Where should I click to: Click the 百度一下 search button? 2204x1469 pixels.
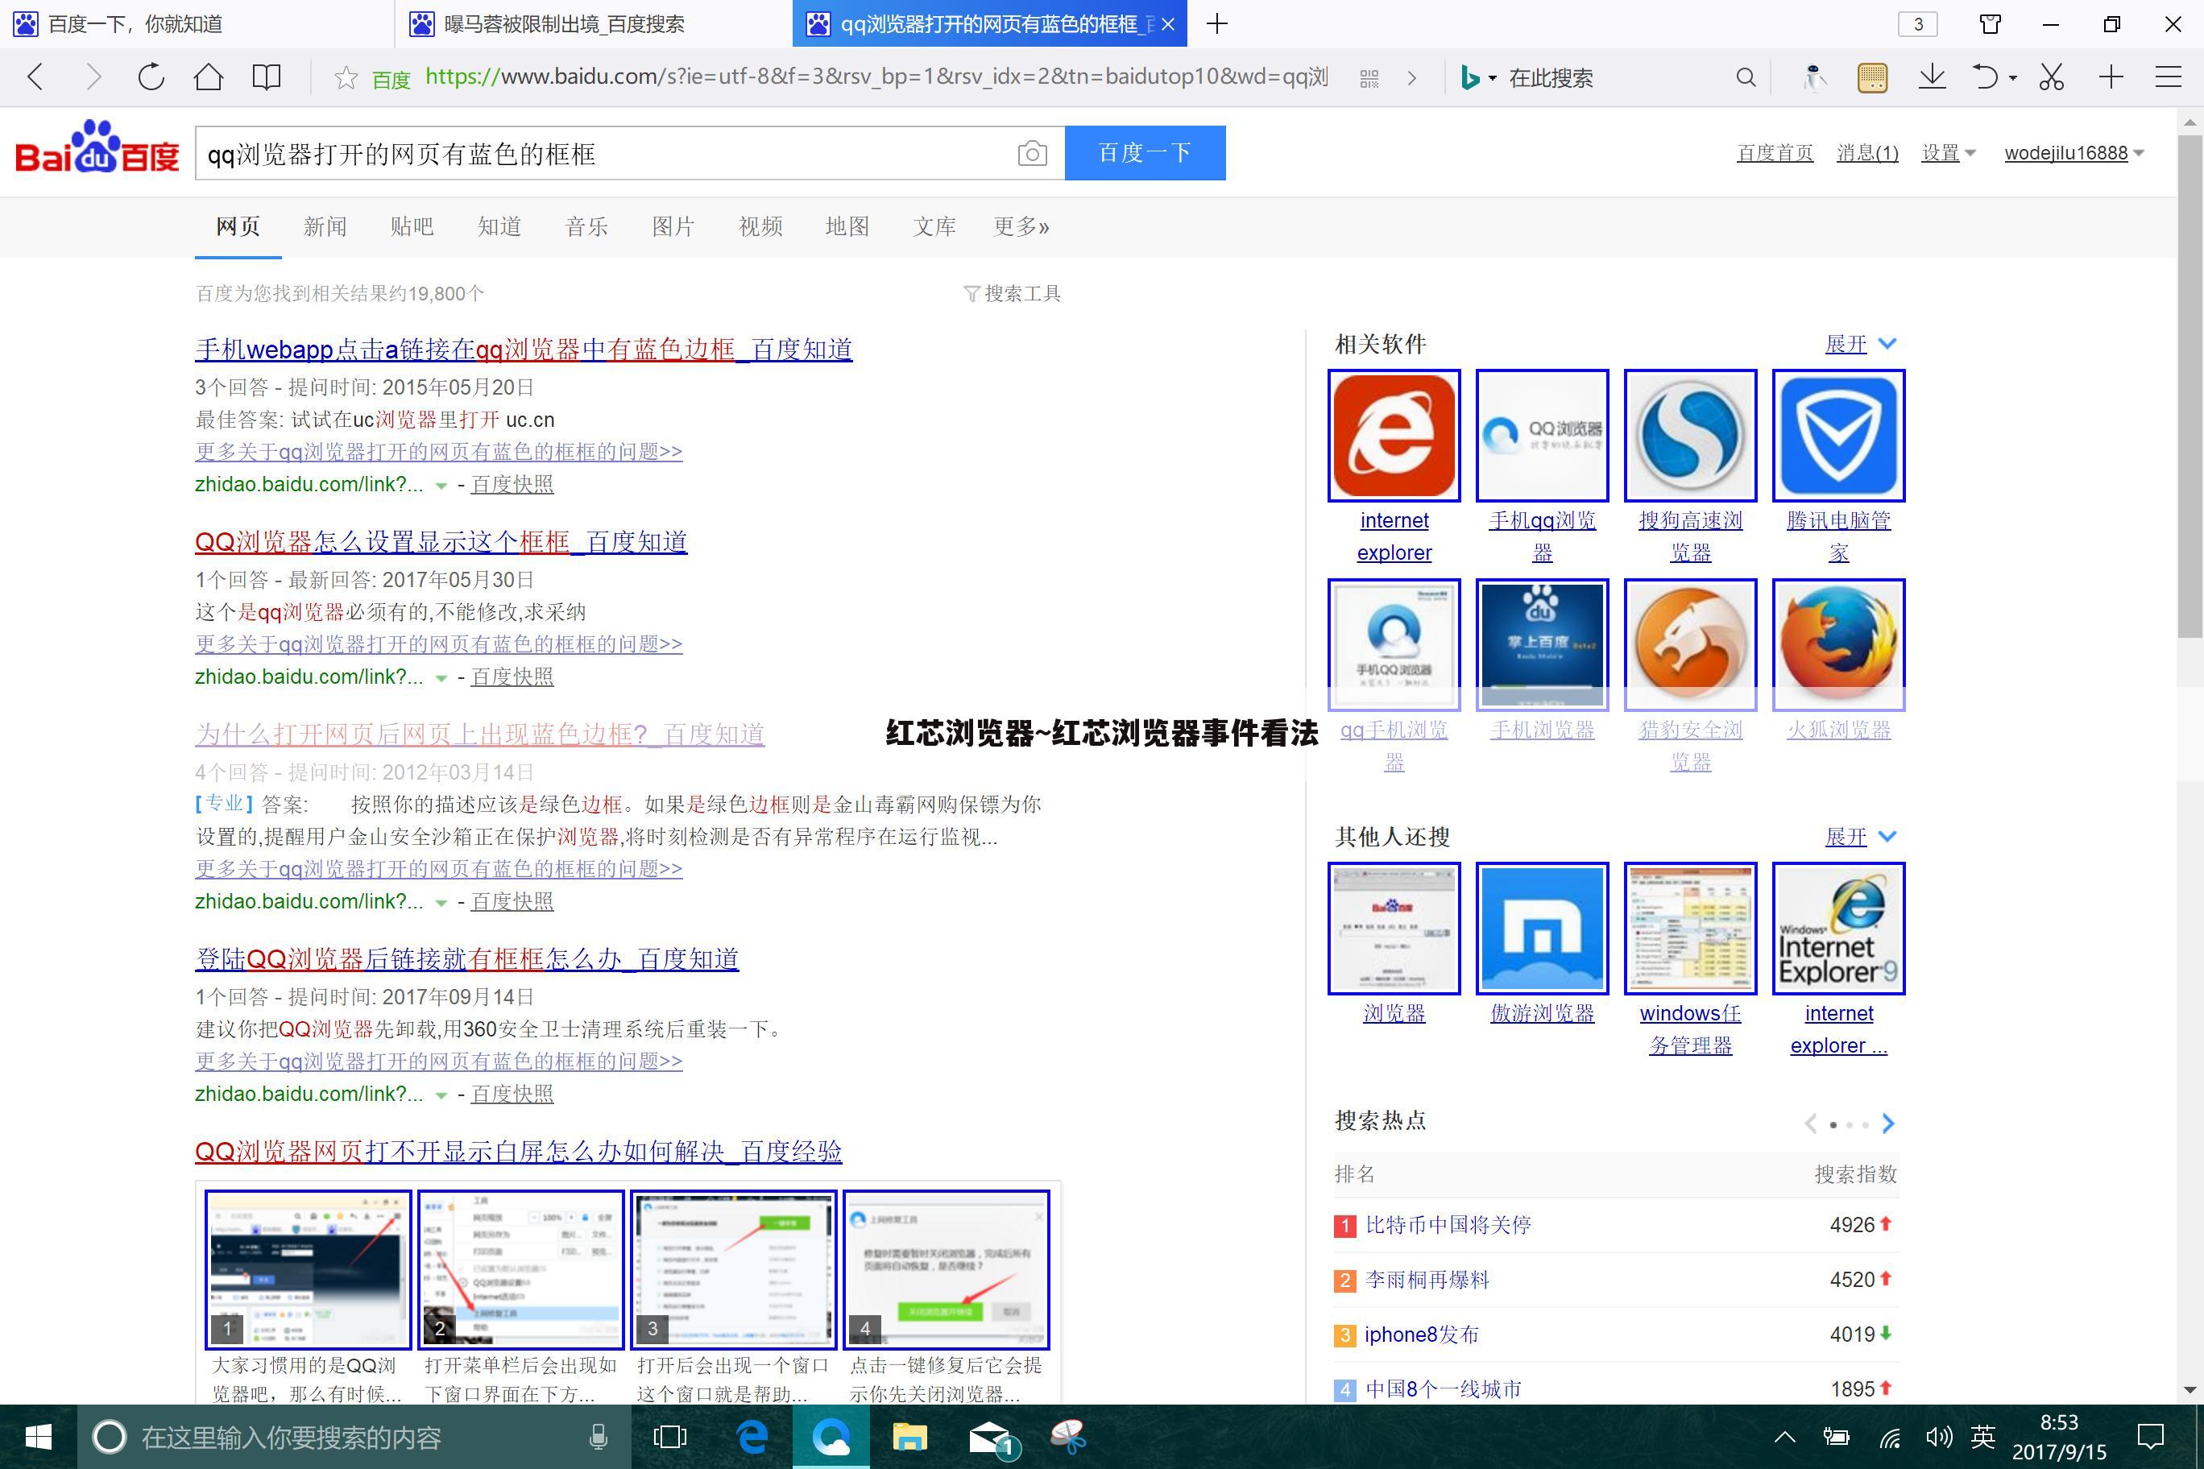coord(1145,153)
